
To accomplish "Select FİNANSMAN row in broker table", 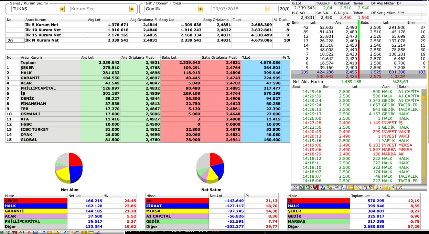I will [x=148, y=104].
